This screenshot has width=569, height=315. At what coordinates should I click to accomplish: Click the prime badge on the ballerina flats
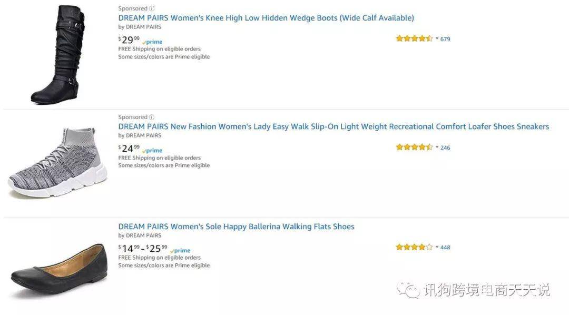(x=180, y=251)
